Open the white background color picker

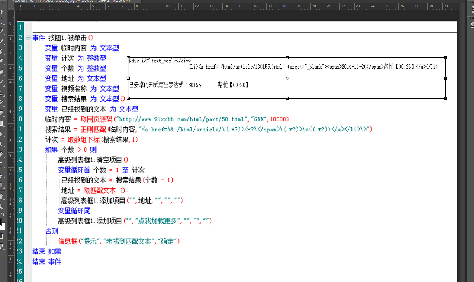3,227
